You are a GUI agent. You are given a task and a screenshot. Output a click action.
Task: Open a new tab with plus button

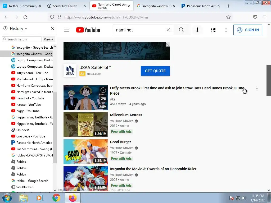[228, 6]
